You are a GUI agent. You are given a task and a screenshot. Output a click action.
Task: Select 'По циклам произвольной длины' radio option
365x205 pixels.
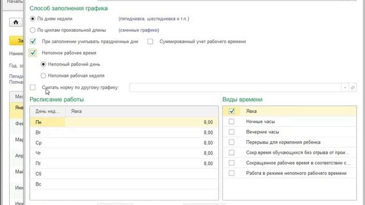(33, 30)
